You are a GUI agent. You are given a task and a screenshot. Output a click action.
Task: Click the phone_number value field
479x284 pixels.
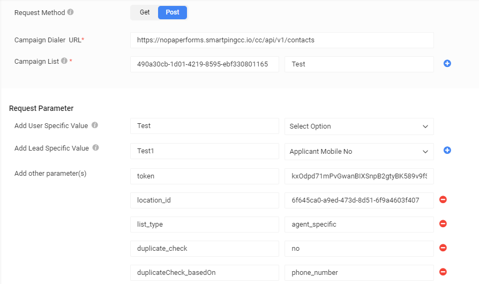[359, 273]
